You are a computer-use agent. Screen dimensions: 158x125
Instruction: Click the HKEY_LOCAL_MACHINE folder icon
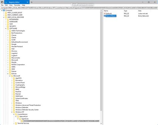[6, 17]
